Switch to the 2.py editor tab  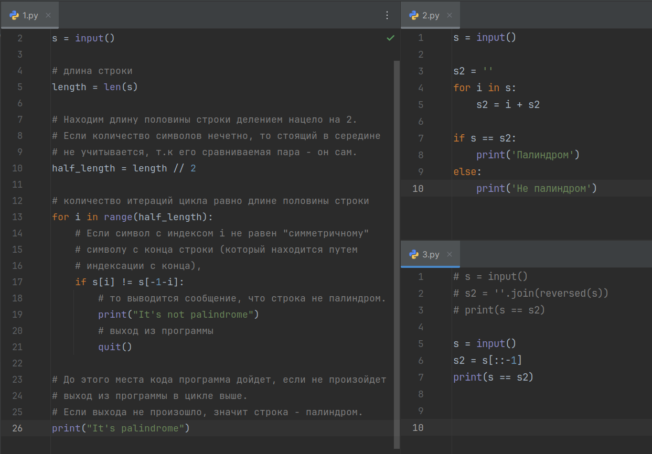tap(431, 15)
